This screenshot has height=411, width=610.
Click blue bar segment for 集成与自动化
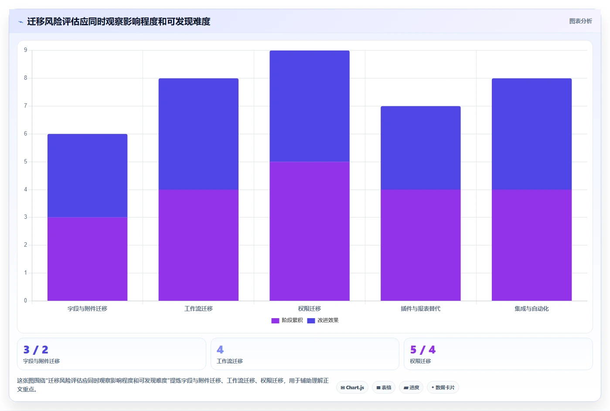tap(532, 134)
